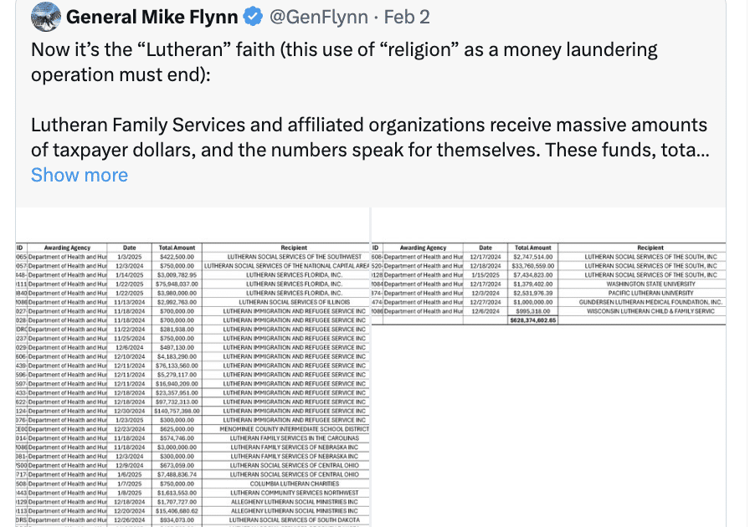
Task: Open the Feb 2 post timestamp
Action: pyautogui.click(x=407, y=17)
